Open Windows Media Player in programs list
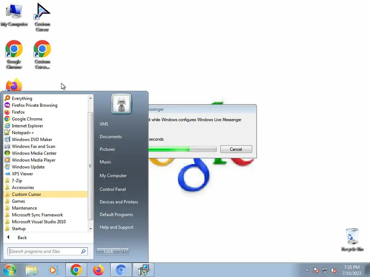 [x=46, y=160]
